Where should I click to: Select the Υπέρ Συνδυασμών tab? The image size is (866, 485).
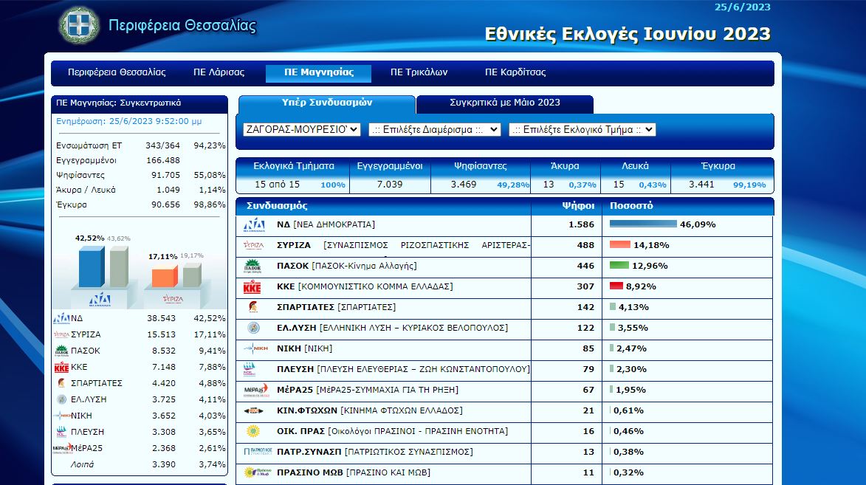point(327,104)
